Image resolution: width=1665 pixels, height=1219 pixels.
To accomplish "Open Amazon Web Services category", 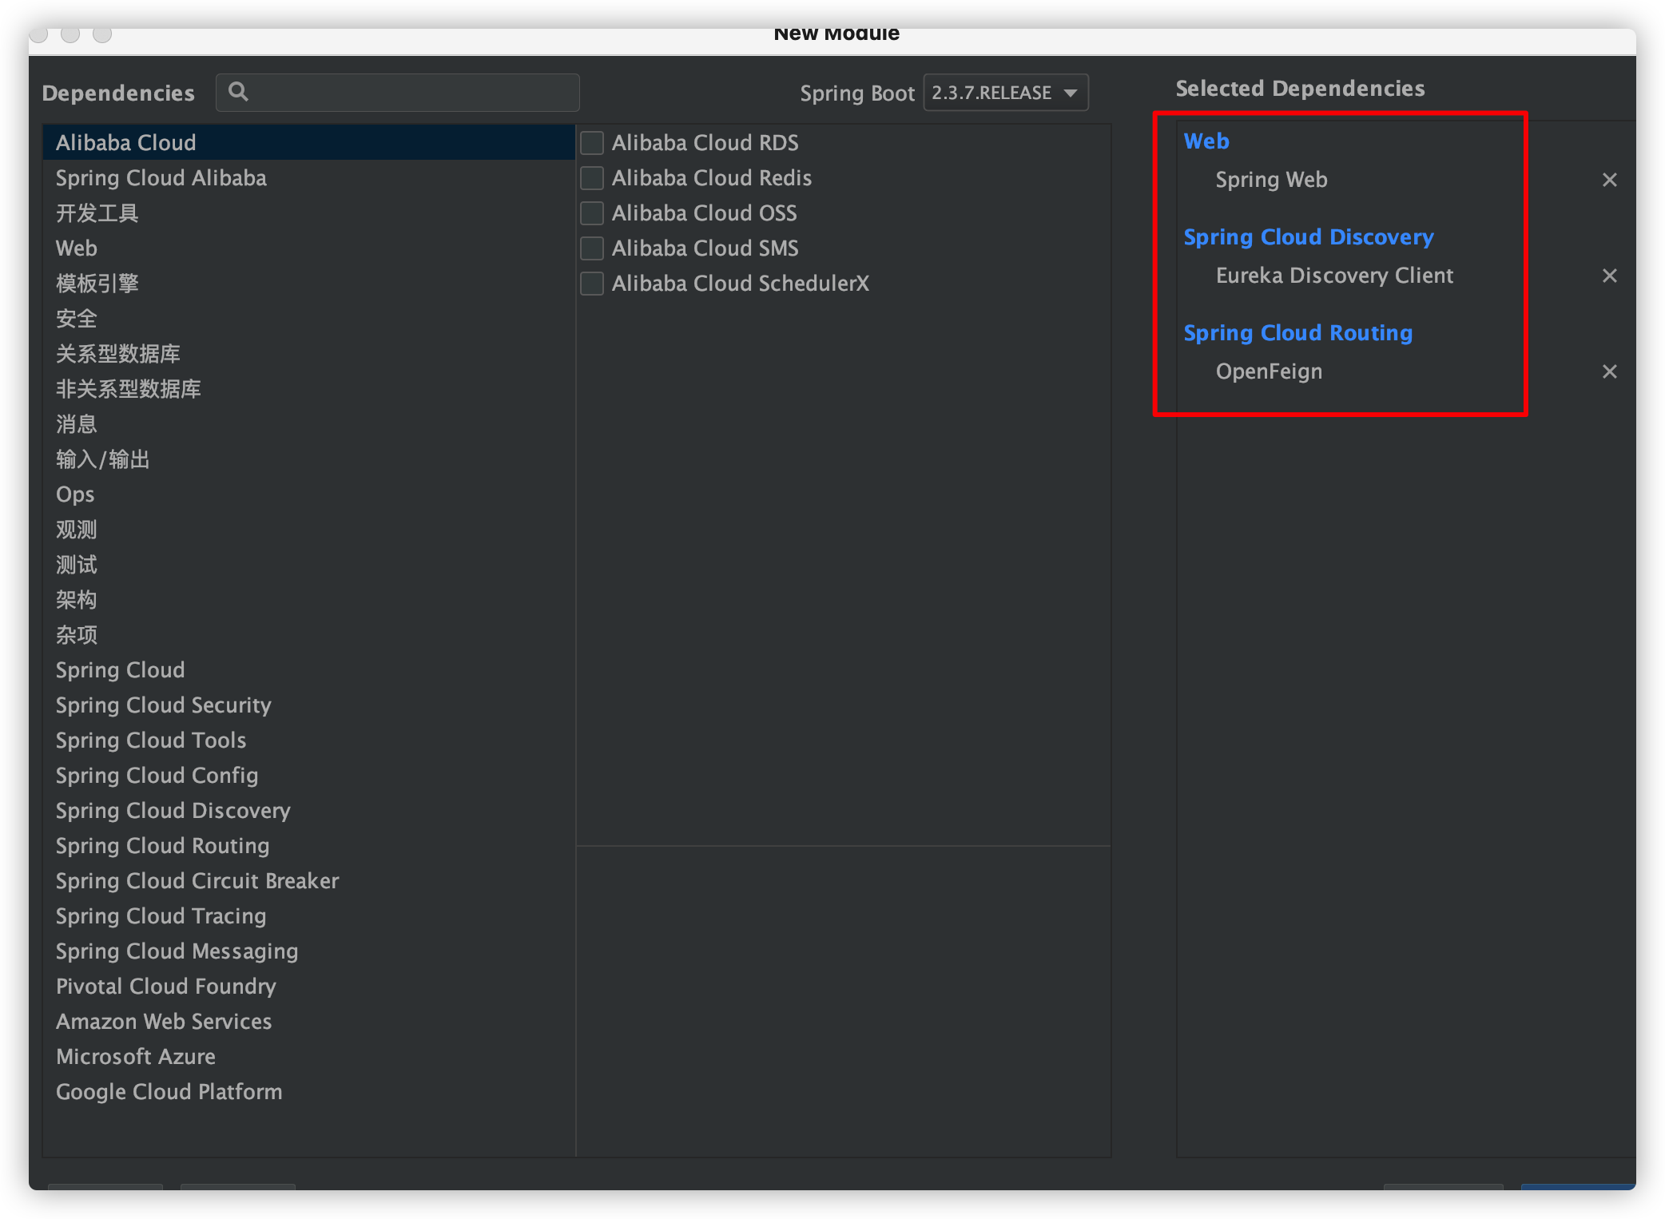I will 308,1022.
